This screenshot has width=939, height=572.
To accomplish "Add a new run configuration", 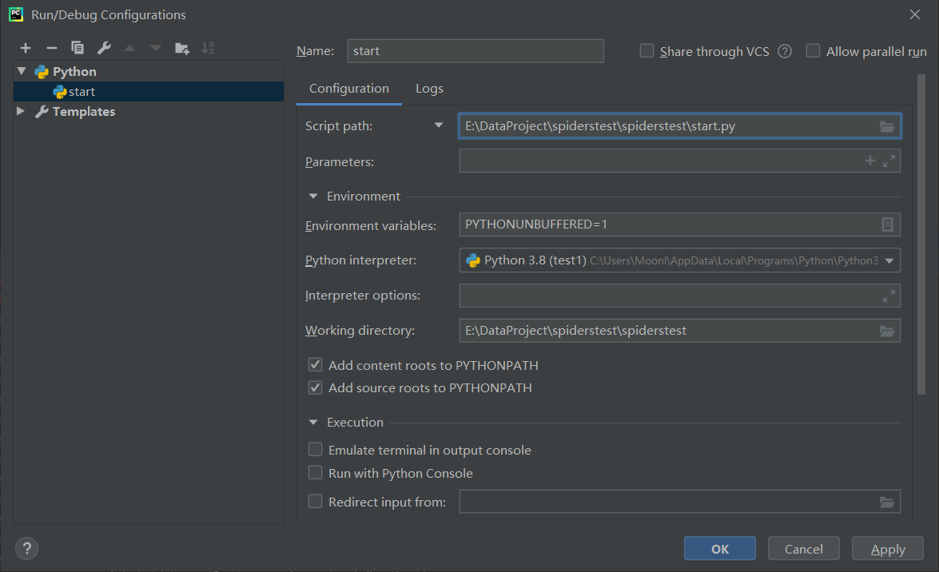I will pyautogui.click(x=26, y=49).
